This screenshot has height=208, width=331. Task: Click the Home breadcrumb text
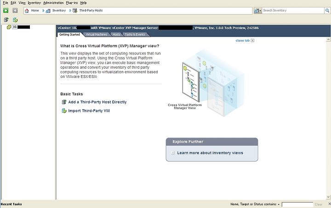click(x=35, y=11)
